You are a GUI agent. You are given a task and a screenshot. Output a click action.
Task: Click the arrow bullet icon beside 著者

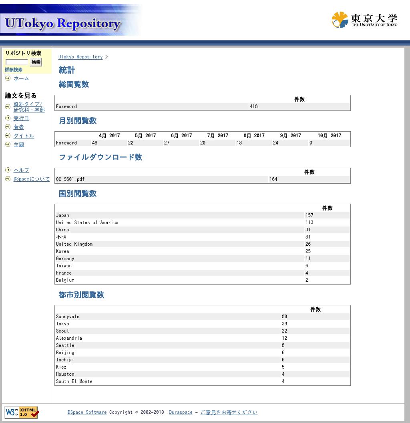8,127
